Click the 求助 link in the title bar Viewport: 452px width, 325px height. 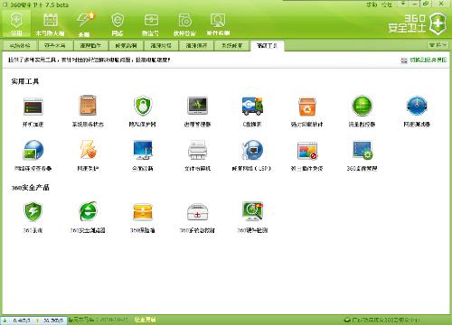click(372, 5)
